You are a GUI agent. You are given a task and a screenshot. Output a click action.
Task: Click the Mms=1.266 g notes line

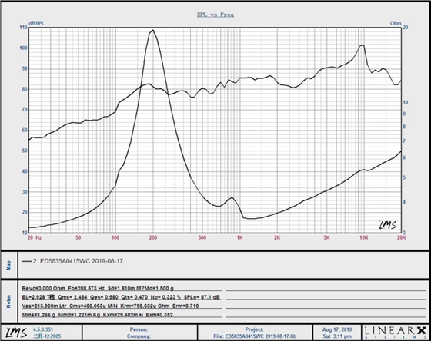(x=97, y=315)
